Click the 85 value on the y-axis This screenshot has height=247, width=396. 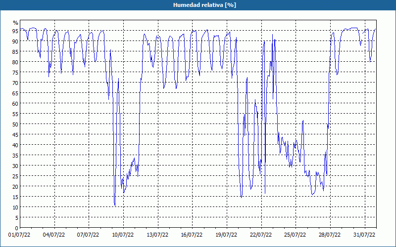click(15, 51)
